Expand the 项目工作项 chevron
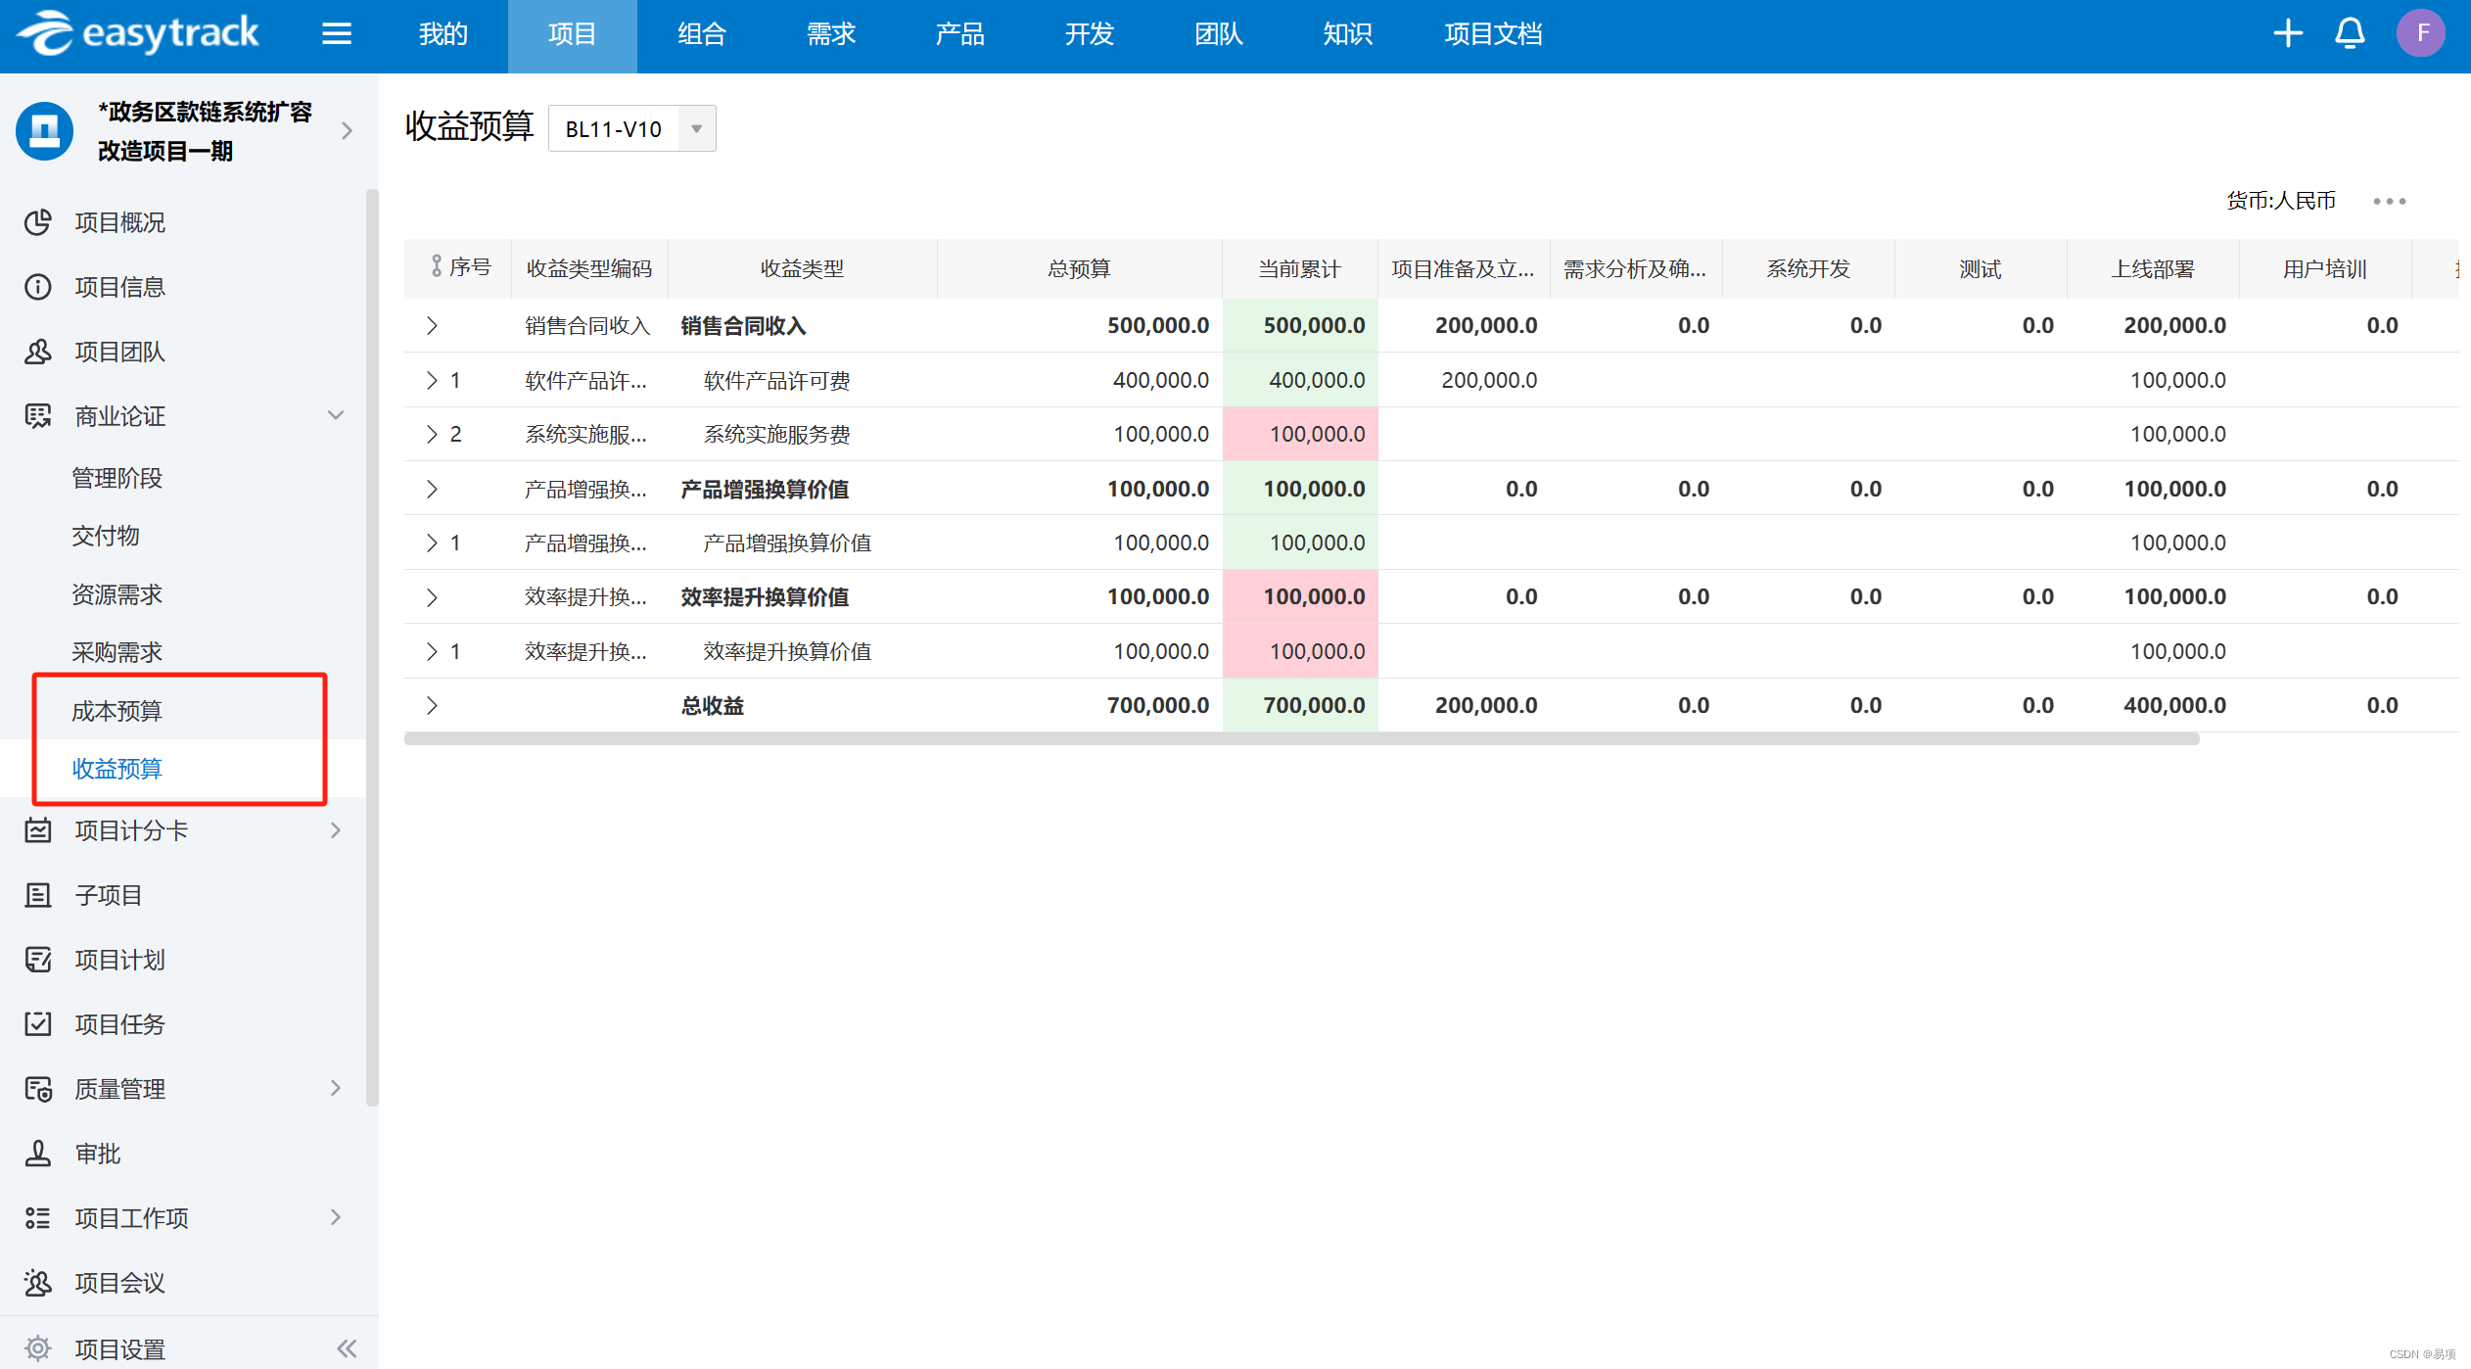2471x1369 pixels. (x=336, y=1217)
